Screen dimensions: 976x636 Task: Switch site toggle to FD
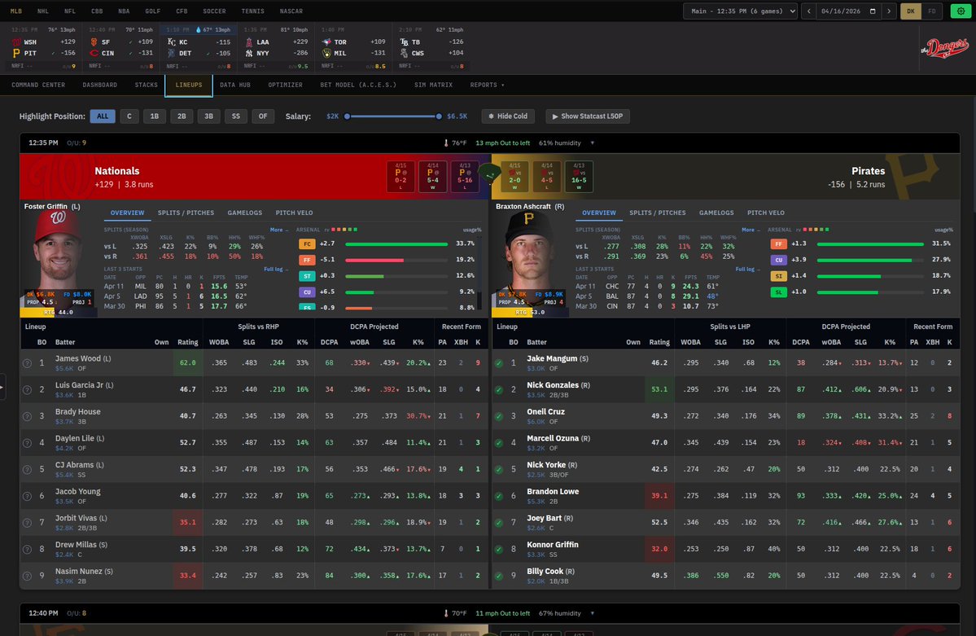[932, 11]
